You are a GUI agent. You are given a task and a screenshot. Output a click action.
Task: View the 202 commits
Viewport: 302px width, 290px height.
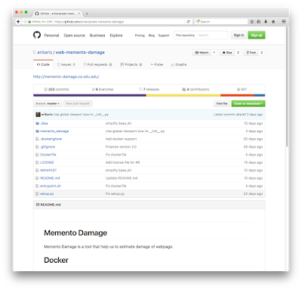(x=57, y=89)
